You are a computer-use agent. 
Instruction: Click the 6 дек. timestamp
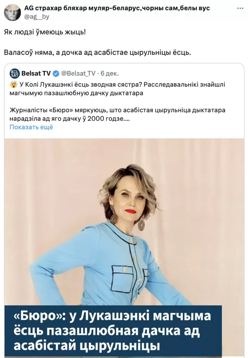pyautogui.click(x=110, y=74)
